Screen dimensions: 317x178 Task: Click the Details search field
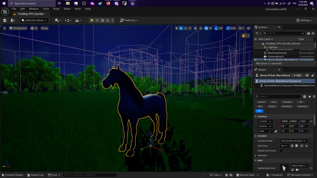(278, 96)
